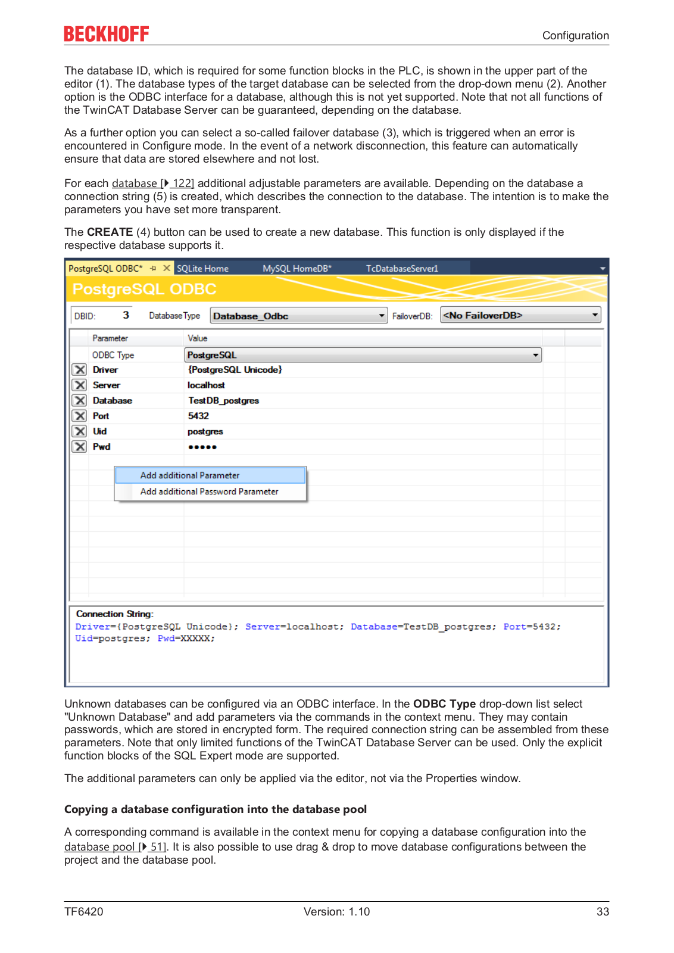Delete the Database parameter row
674x953 pixels.
80,401
